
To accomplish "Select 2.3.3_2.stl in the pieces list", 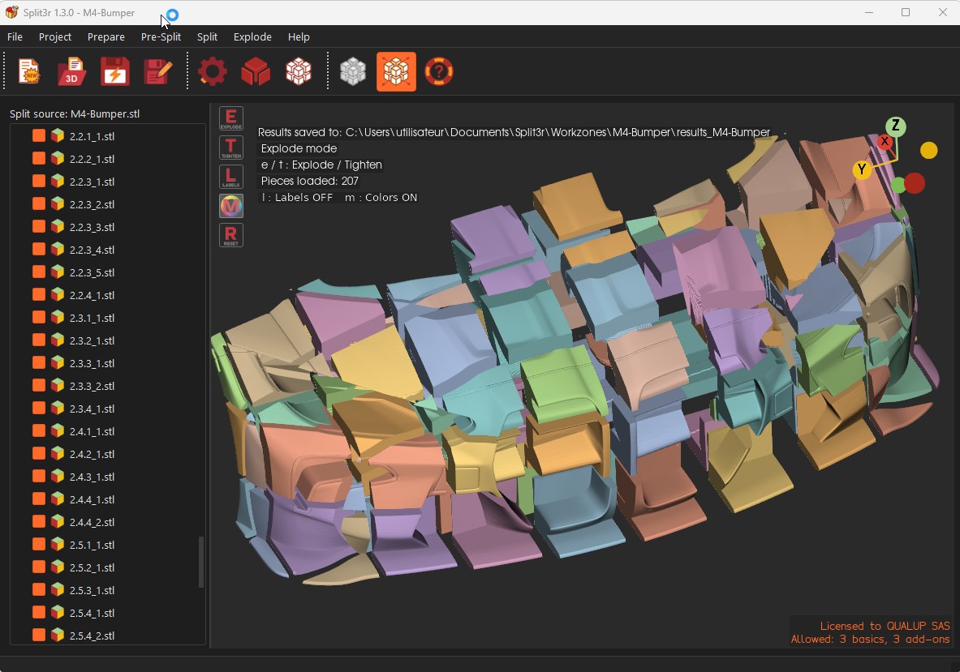I will [x=92, y=386].
